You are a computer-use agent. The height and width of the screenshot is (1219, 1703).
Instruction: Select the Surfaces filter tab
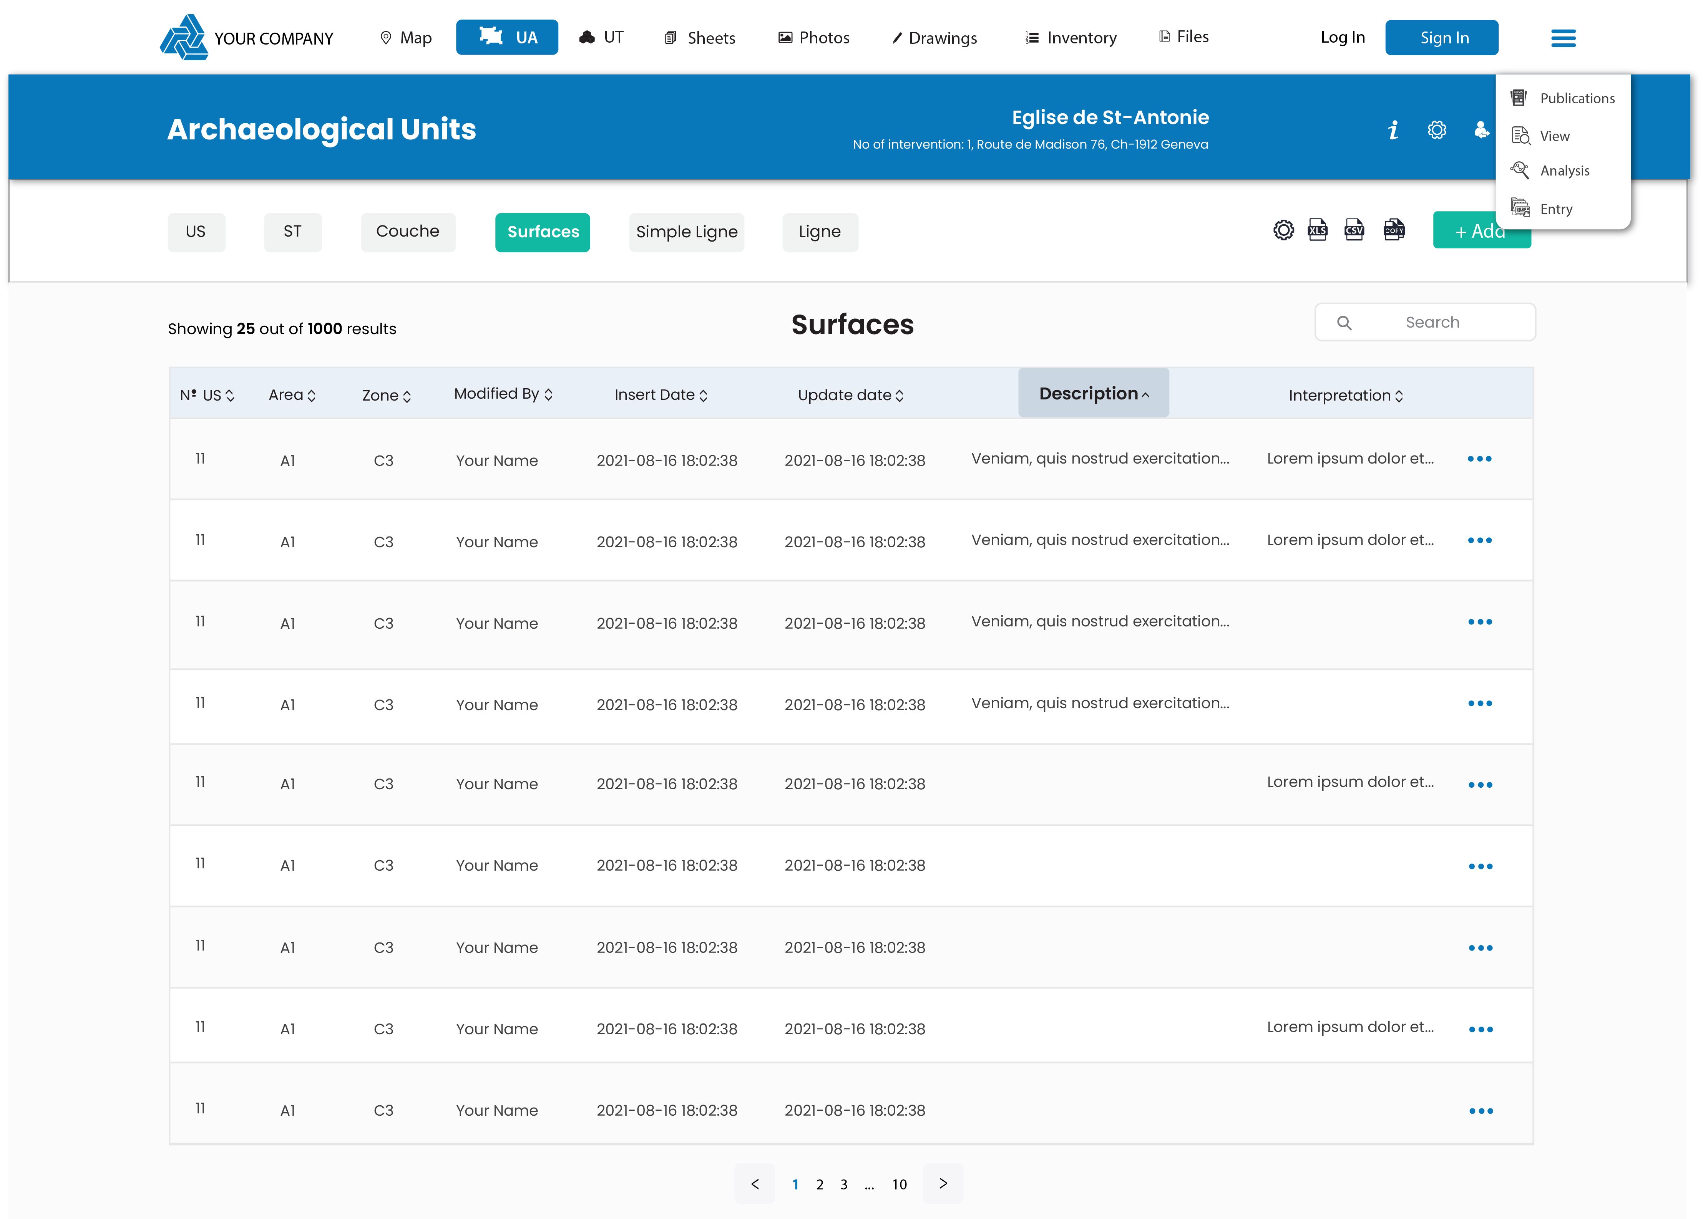point(542,232)
